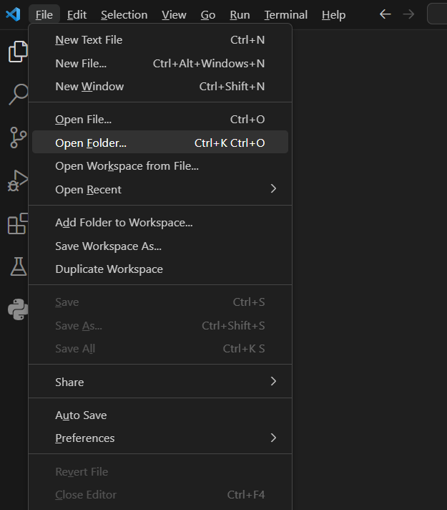This screenshot has width=447, height=510.
Task: Open the Python extension icon
Action: tap(18, 309)
